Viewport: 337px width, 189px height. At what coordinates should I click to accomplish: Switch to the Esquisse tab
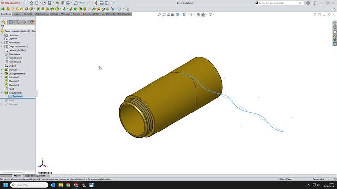tap(17, 14)
